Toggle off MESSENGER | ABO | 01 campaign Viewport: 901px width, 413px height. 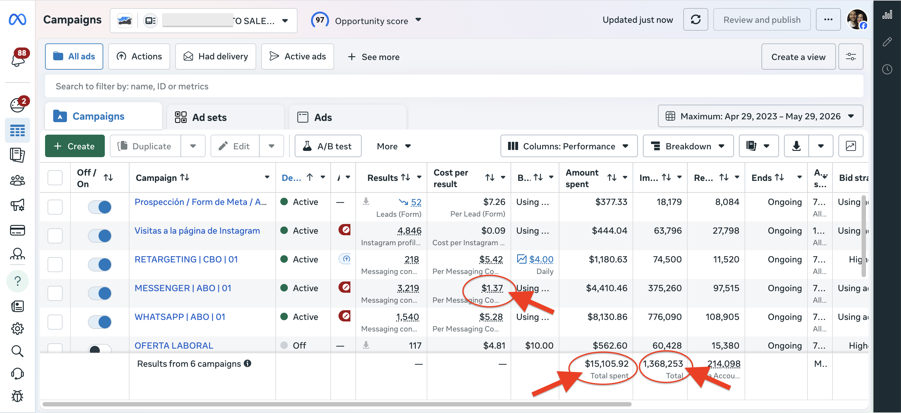pos(100,293)
